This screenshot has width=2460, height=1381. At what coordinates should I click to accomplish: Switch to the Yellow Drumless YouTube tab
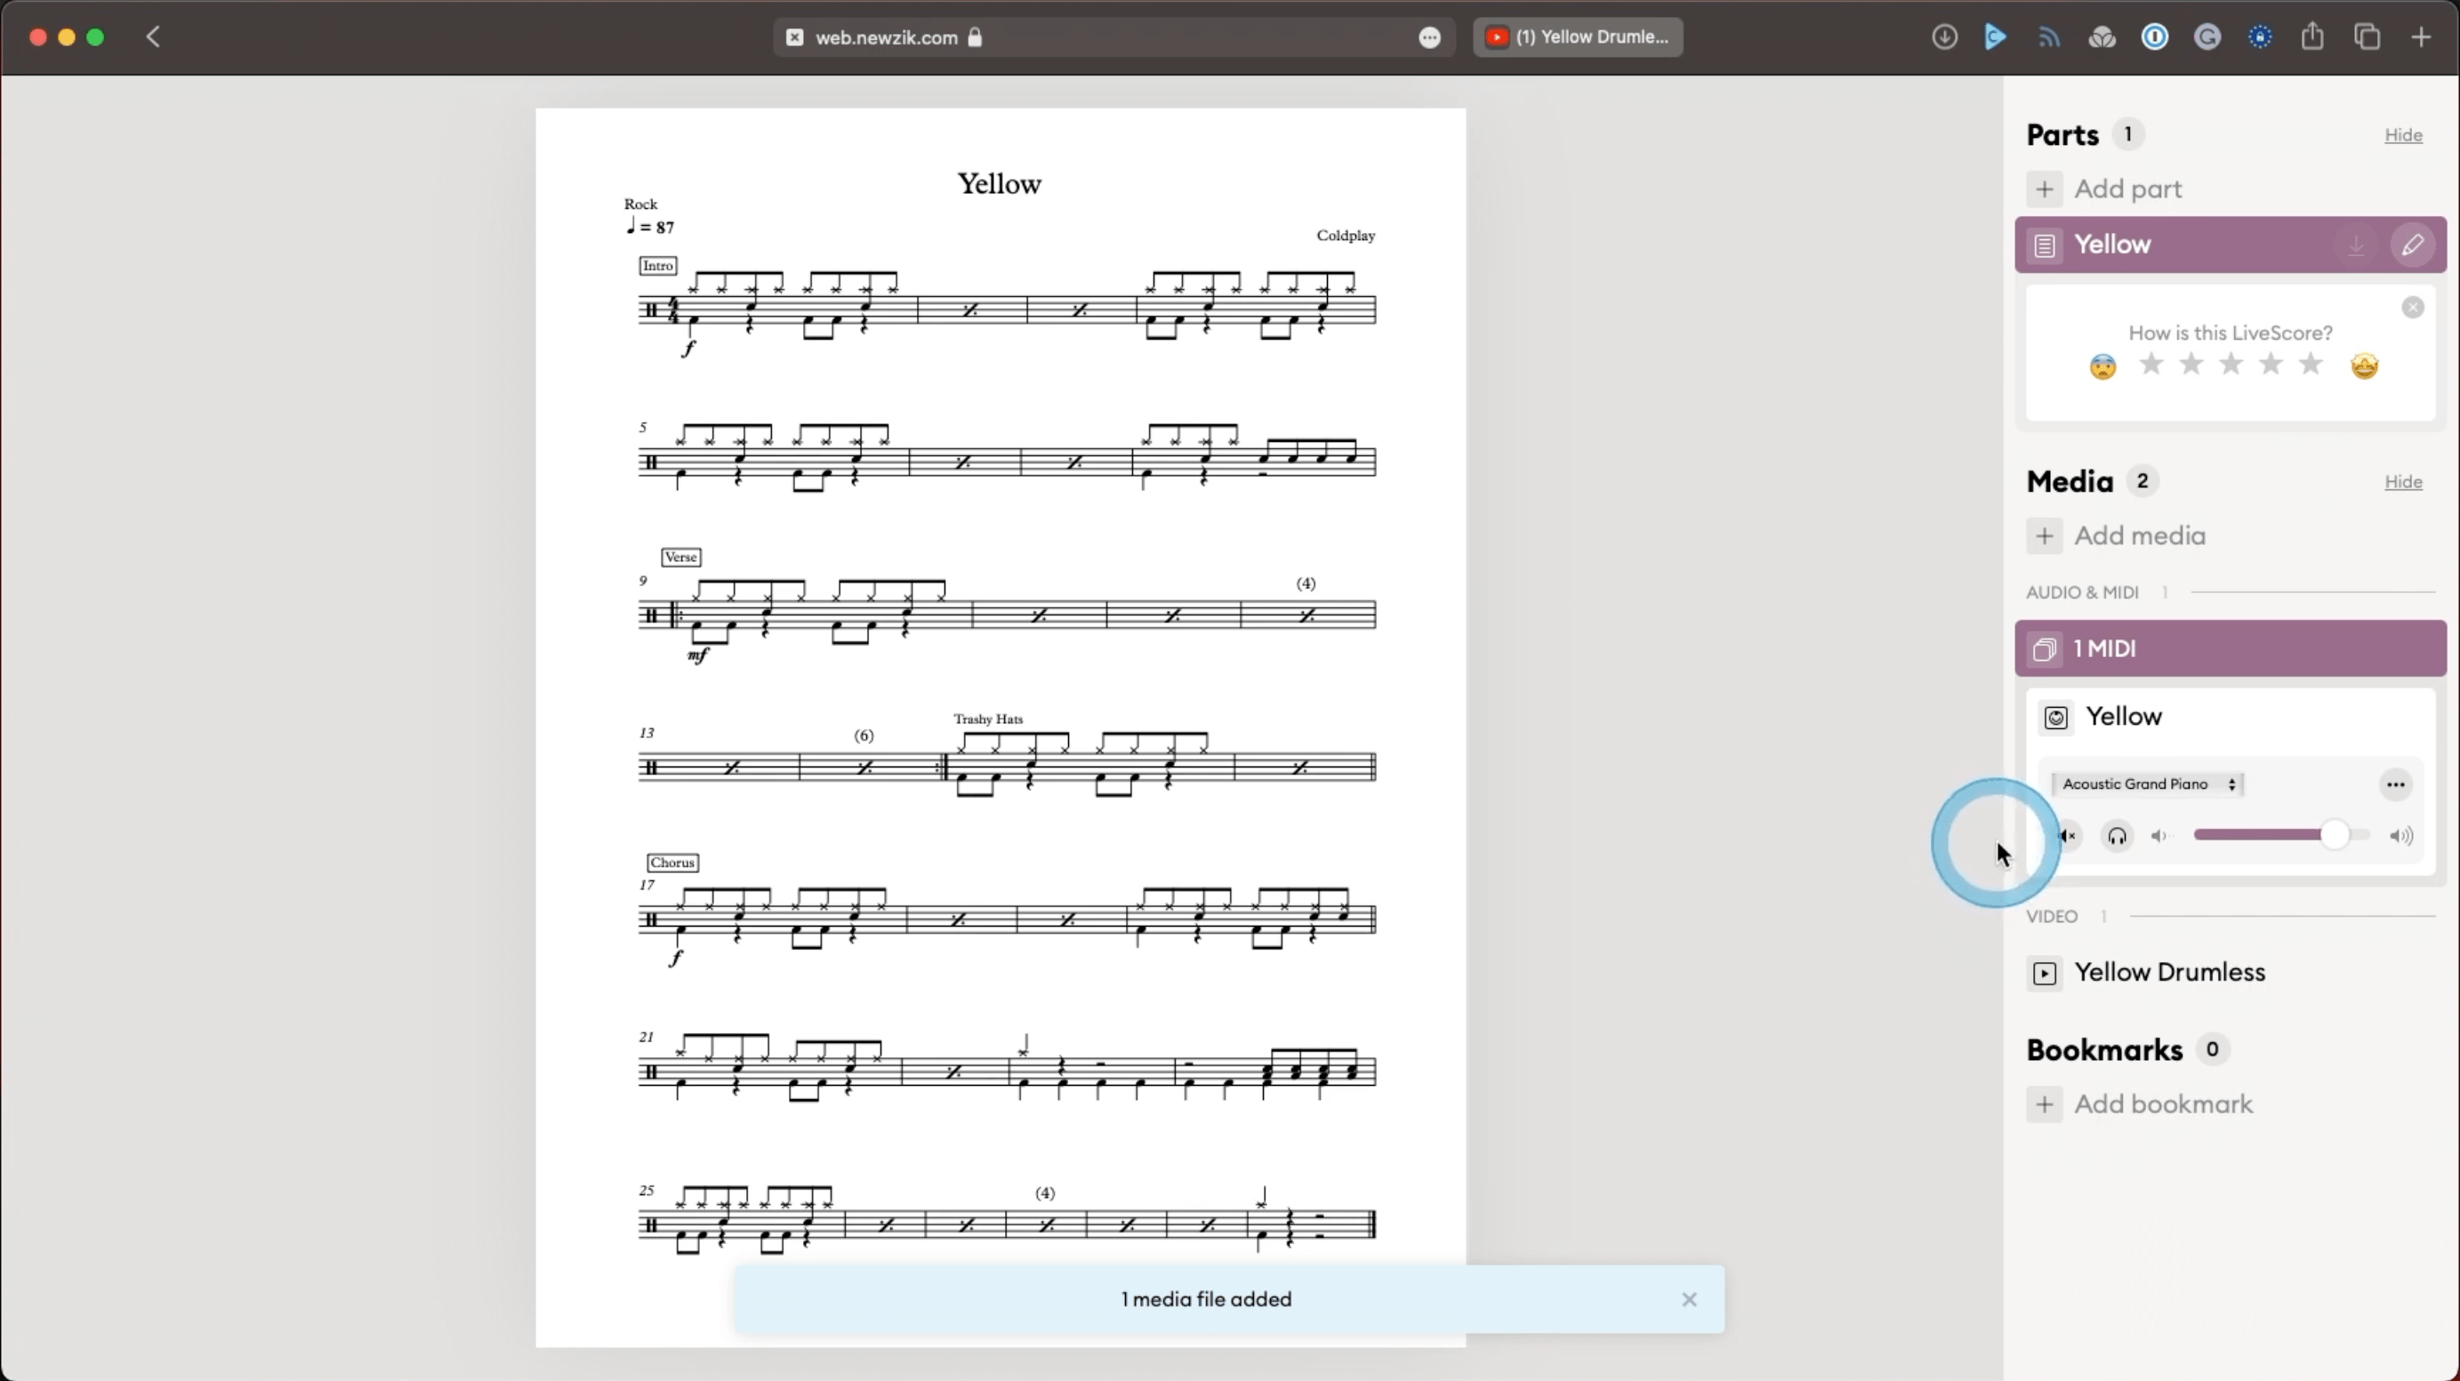[x=1577, y=37]
